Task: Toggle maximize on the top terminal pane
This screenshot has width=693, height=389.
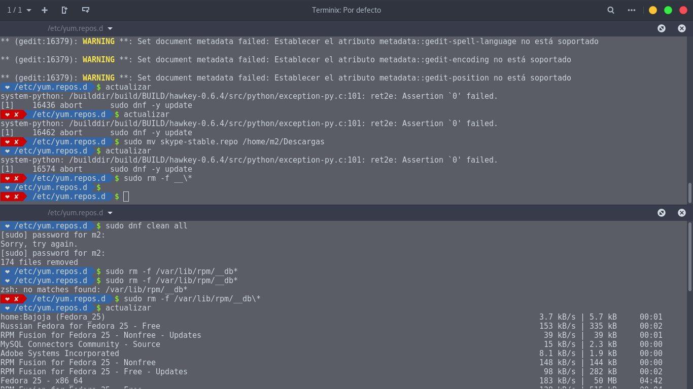Action: (x=662, y=28)
